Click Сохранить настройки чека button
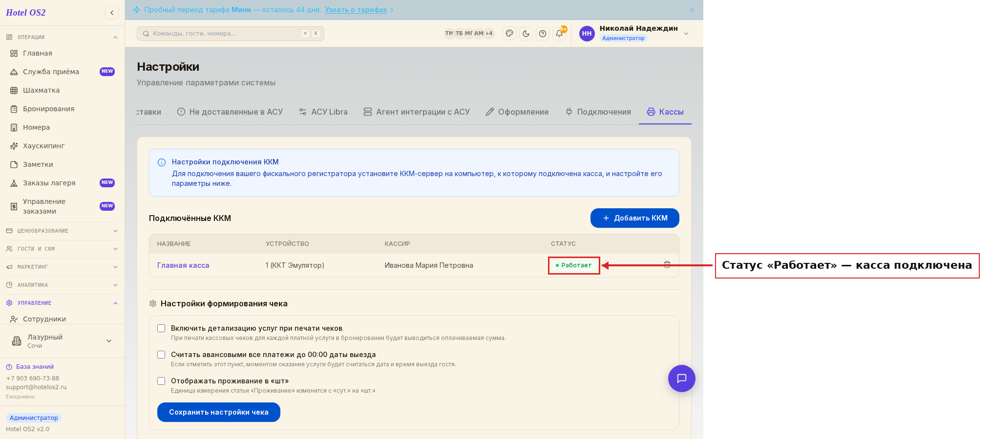Image resolution: width=991 pixels, height=439 pixels. tap(219, 412)
